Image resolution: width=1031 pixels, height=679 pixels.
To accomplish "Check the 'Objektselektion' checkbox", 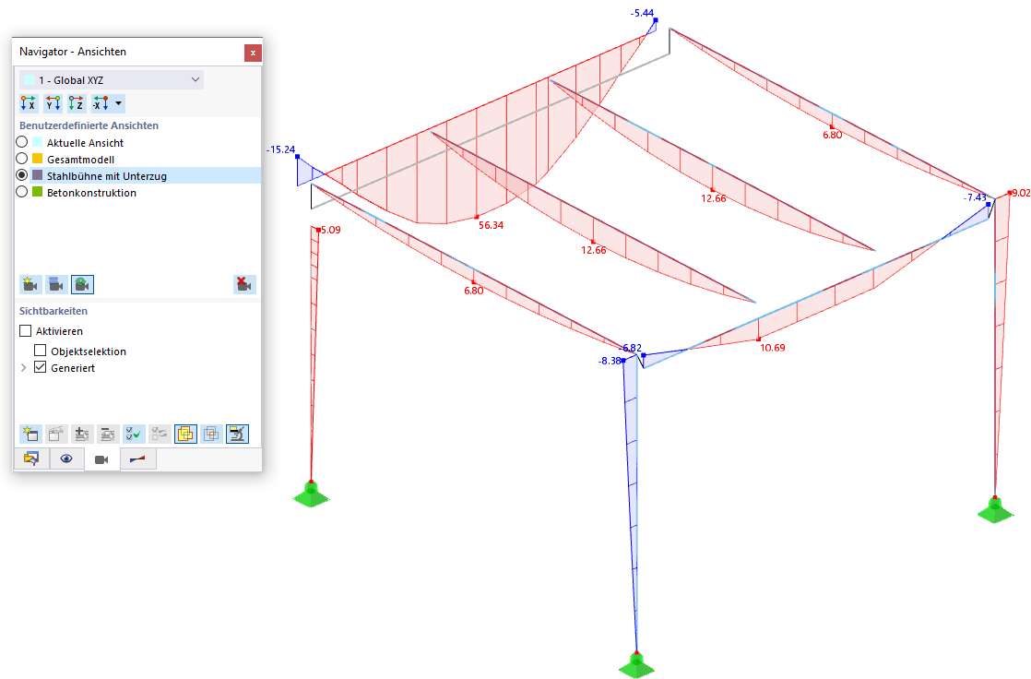I will 40,351.
